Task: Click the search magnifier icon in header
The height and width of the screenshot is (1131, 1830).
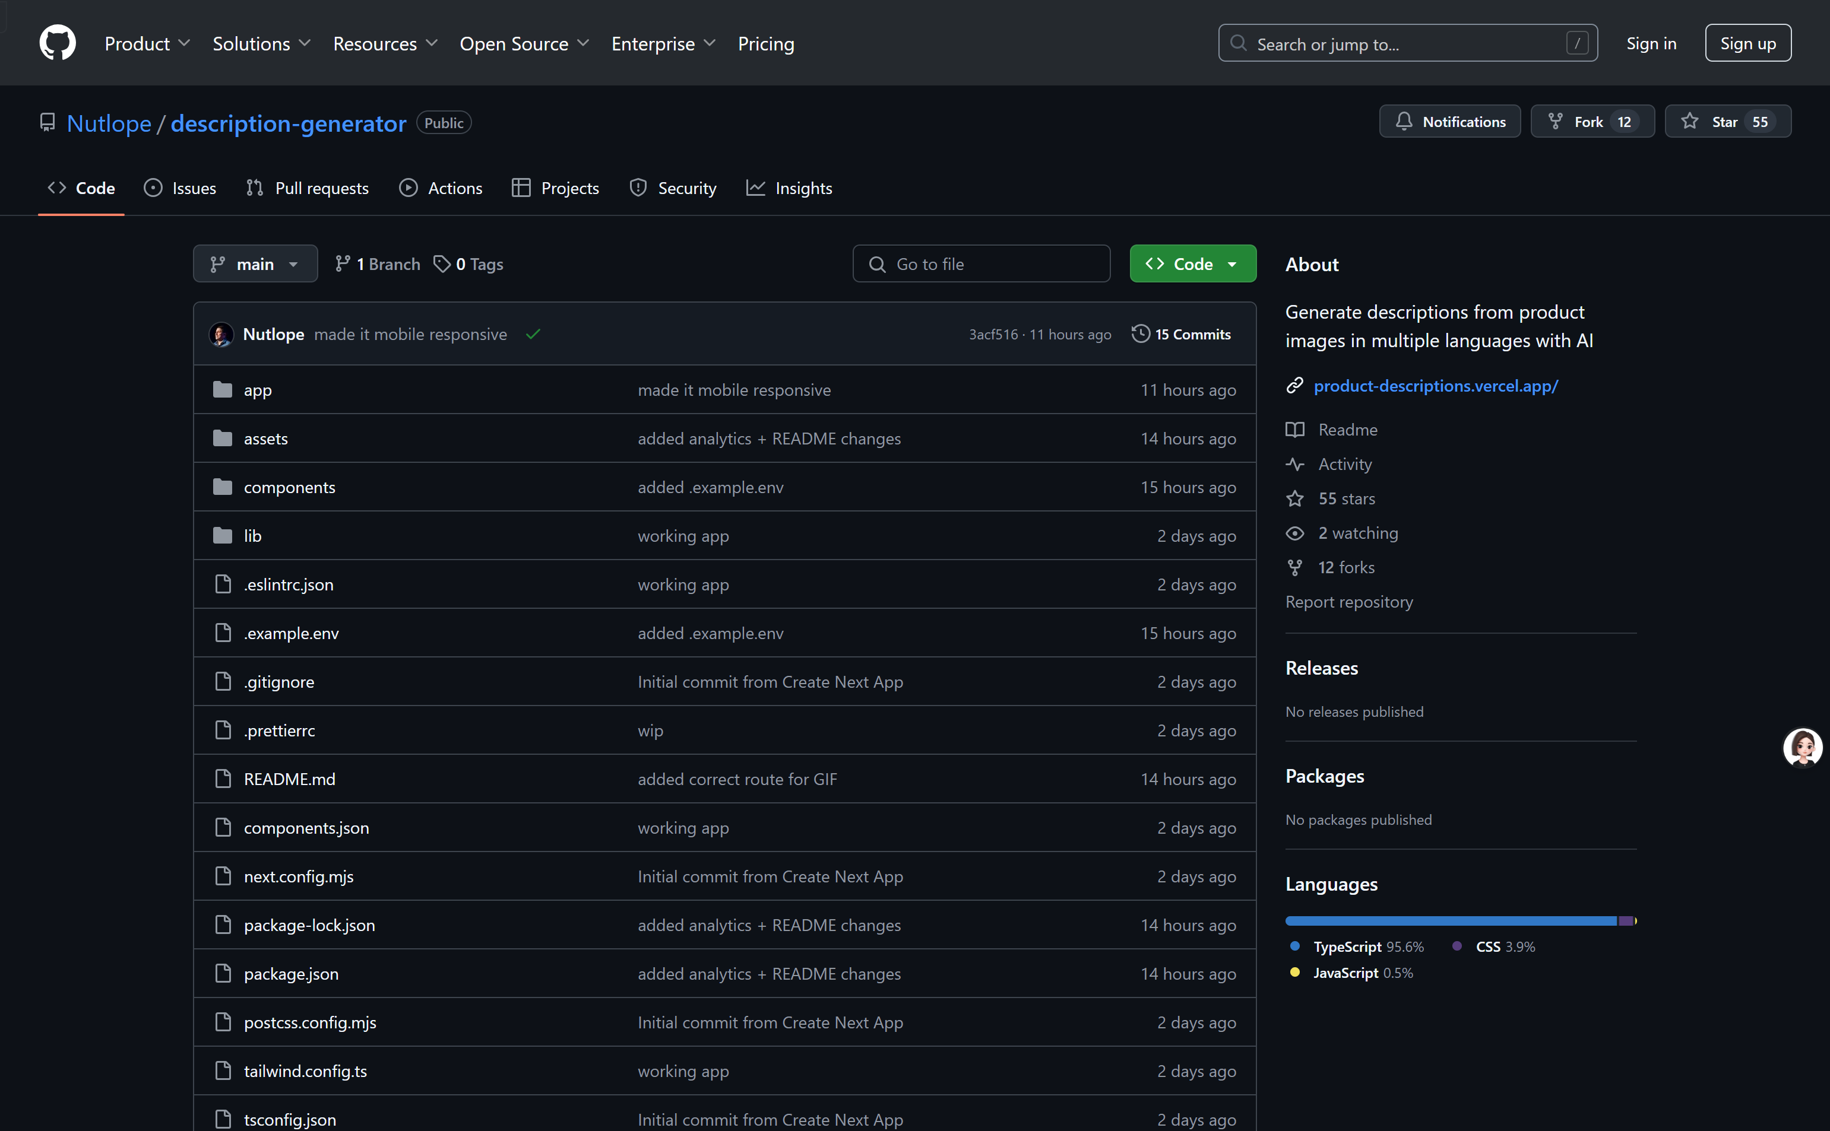Action: pos(1238,43)
